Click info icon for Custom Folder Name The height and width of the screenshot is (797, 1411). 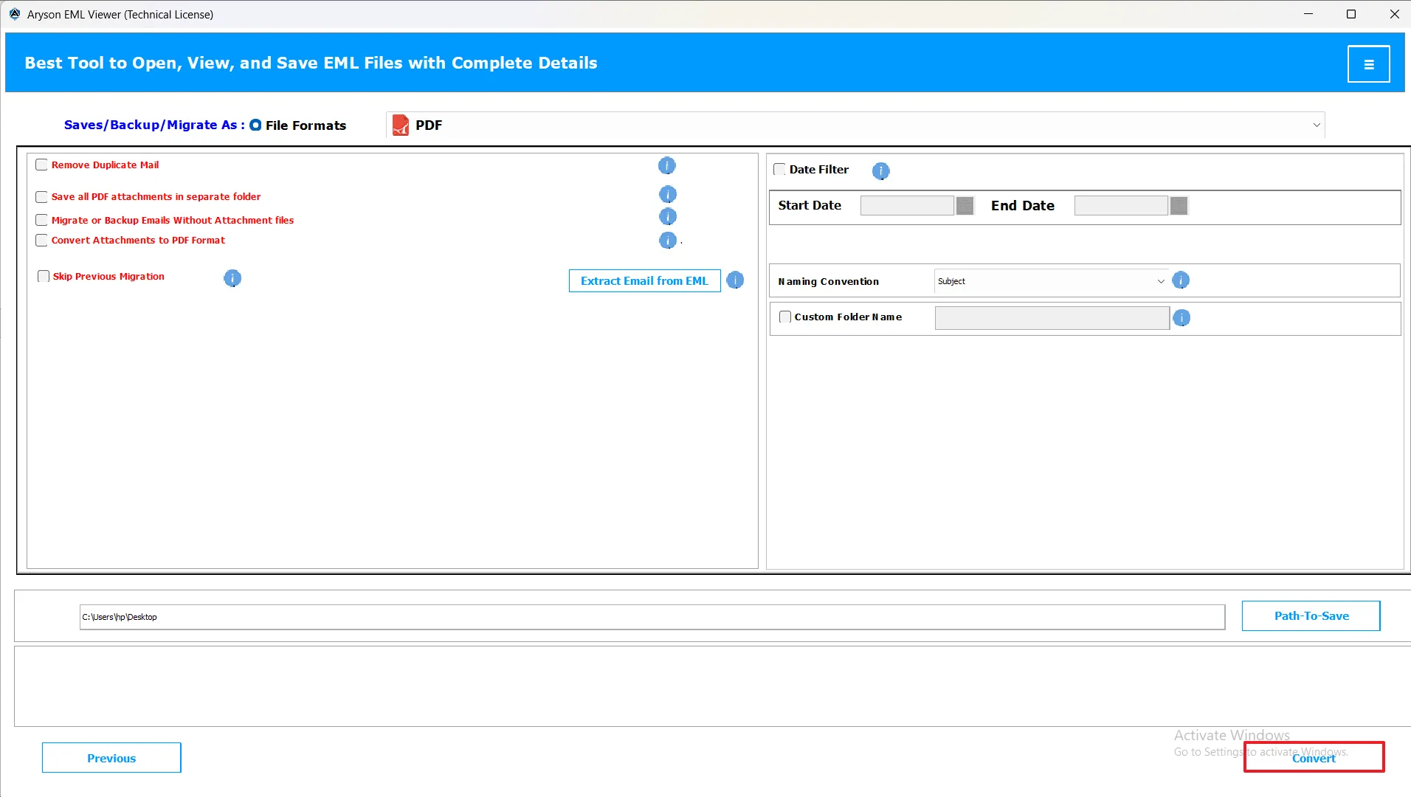click(1181, 318)
